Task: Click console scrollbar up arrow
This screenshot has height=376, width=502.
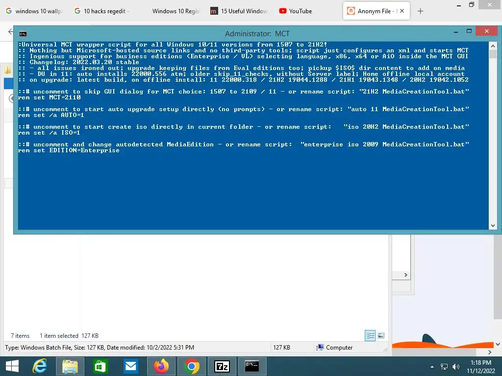Action: [493, 46]
